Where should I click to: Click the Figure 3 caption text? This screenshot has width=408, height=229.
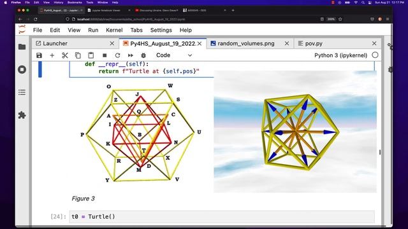tap(84, 198)
